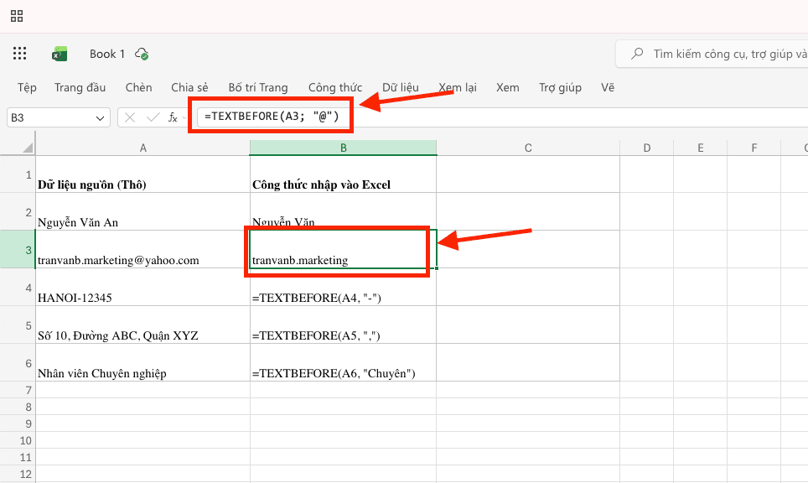Open the Xem tab

point(508,88)
